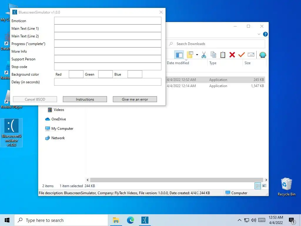Click the Blue background color value box
The height and width of the screenshot is (226, 301).
(135, 74)
